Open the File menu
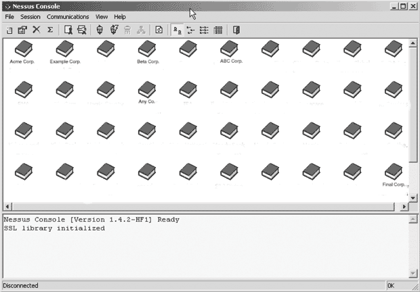The width and height of the screenshot is (420, 292). [x=9, y=16]
